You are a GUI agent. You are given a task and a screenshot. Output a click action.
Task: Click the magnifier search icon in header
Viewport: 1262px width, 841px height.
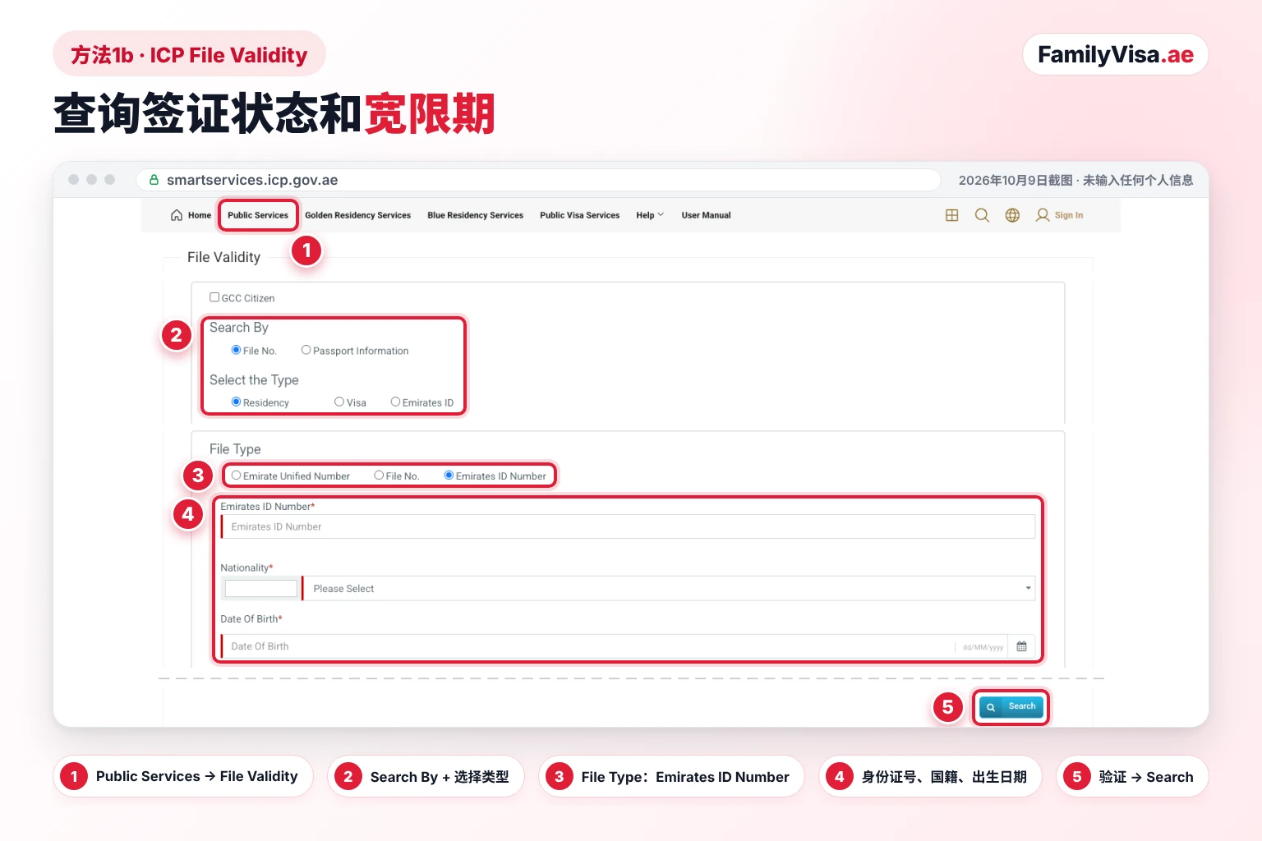(x=982, y=215)
